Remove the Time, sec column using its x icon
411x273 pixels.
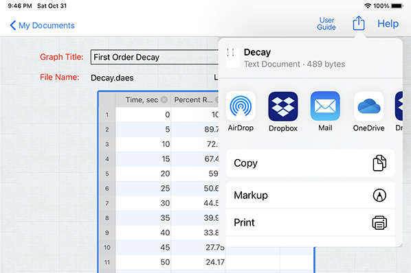[x=164, y=99]
